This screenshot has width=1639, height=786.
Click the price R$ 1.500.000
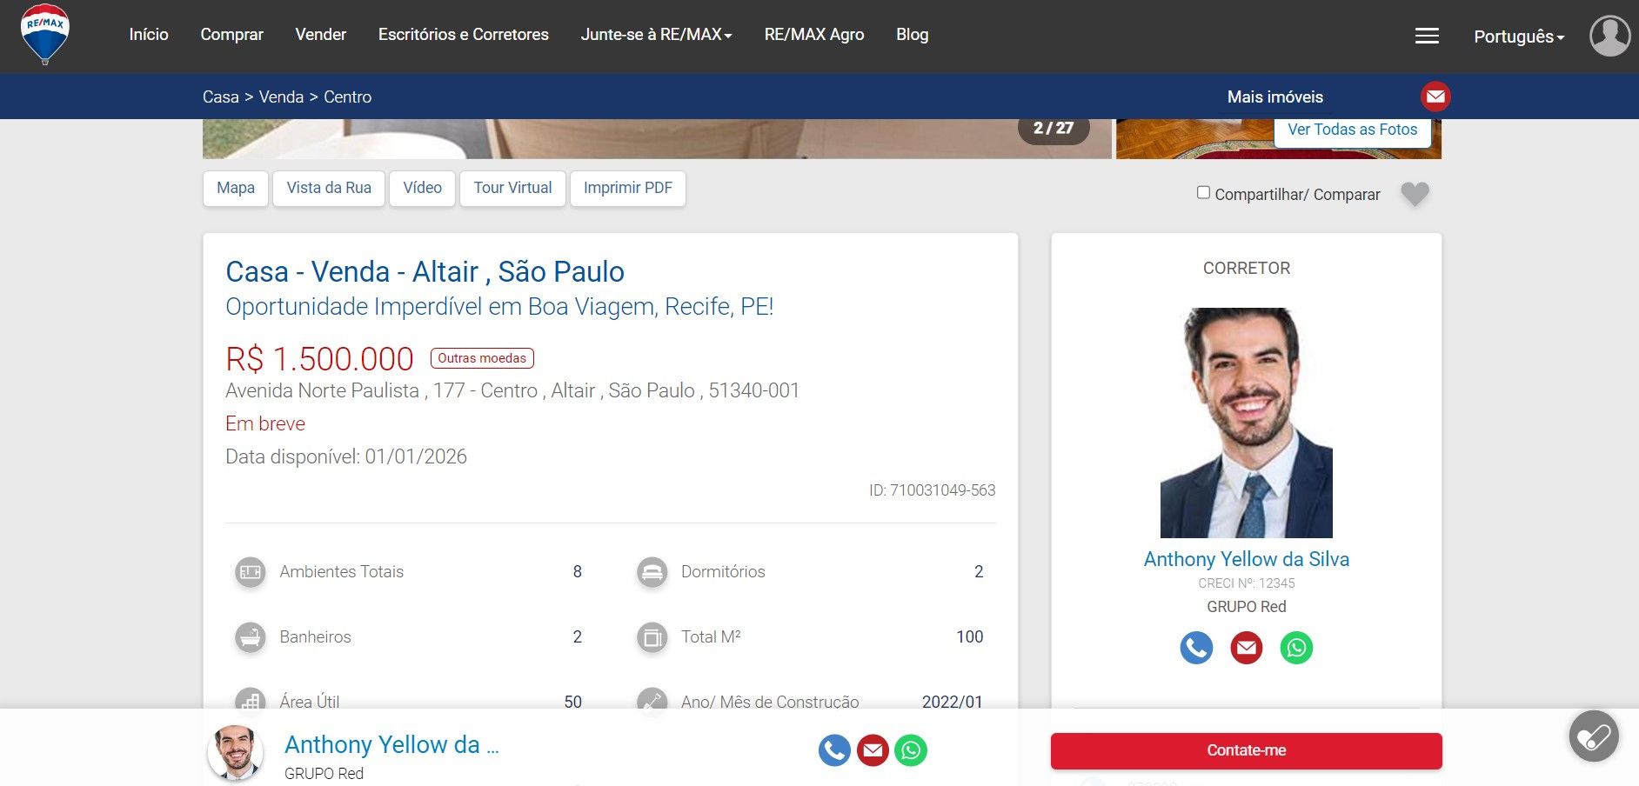319,359
